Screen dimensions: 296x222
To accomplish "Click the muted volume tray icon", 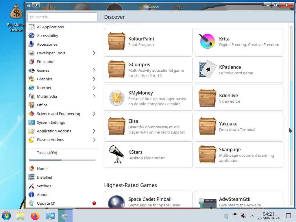I will (x=243, y=216).
